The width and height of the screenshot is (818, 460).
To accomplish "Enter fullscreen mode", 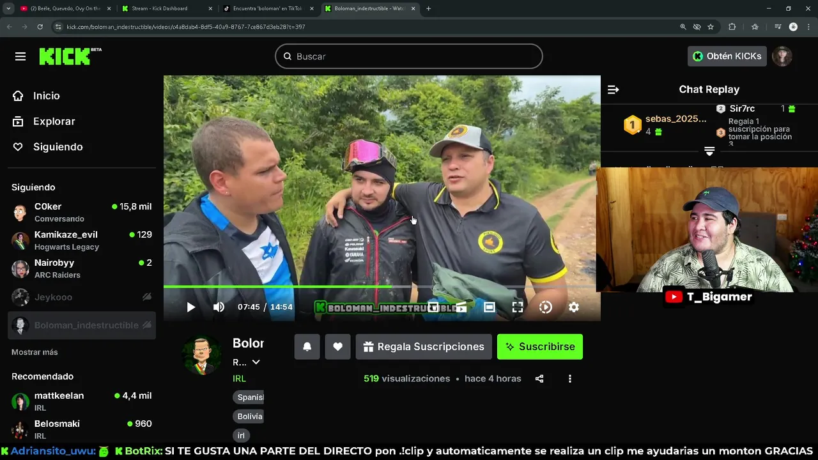I will [x=518, y=307].
